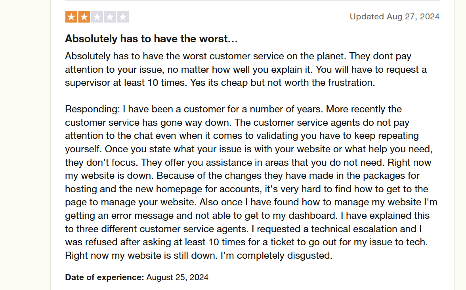Image resolution: width=466 pixels, height=290 pixels.
Task: Open the 'Absolutely has to have the worst…' review title
Action: point(151,39)
